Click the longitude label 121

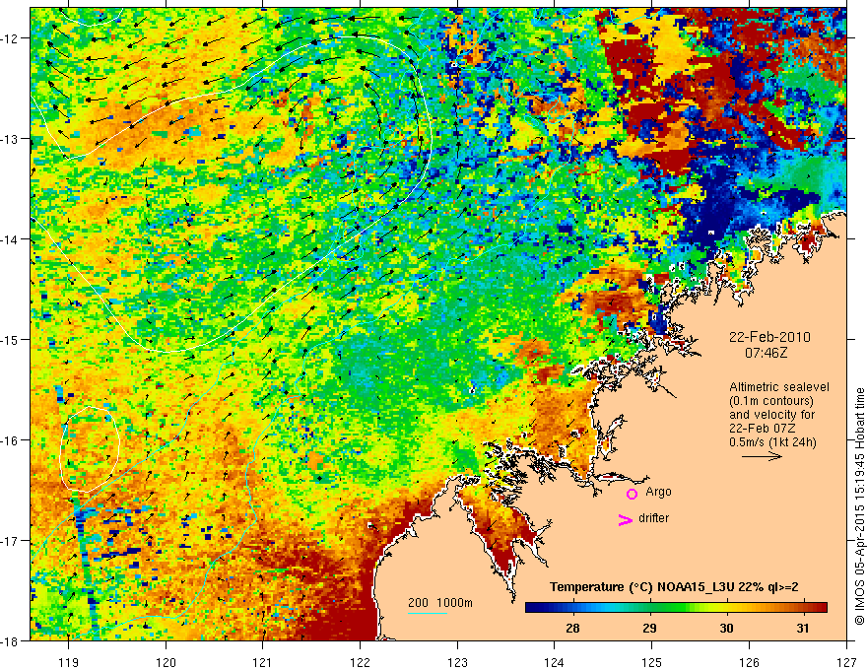[263, 662]
